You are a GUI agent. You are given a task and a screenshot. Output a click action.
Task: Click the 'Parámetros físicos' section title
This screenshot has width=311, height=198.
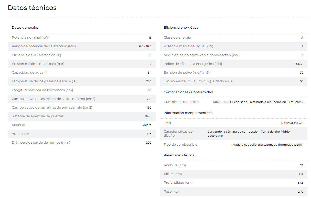click(x=179, y=155)
